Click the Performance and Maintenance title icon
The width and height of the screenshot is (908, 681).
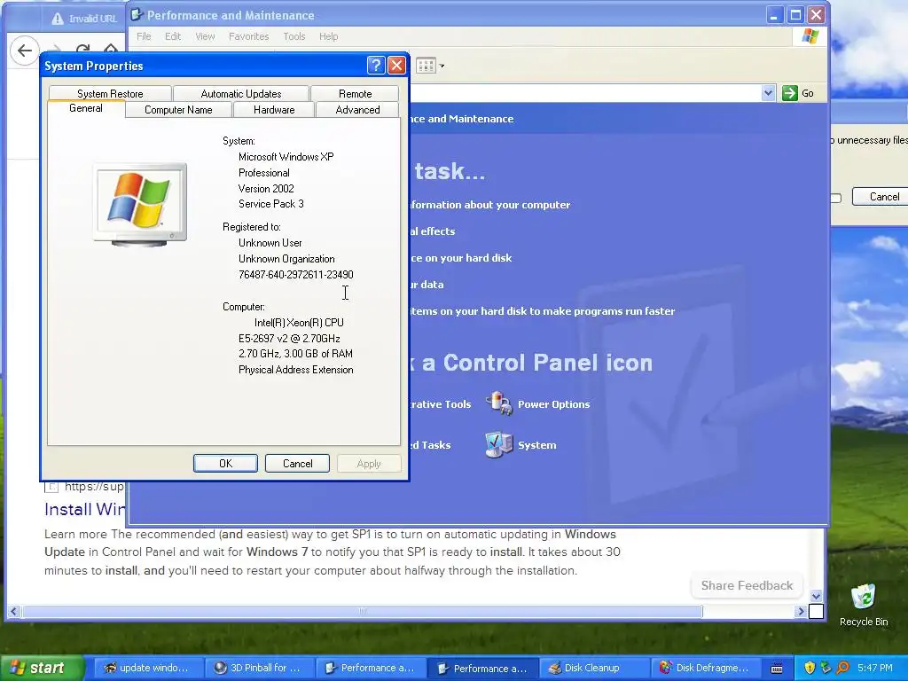coord(137,14)
